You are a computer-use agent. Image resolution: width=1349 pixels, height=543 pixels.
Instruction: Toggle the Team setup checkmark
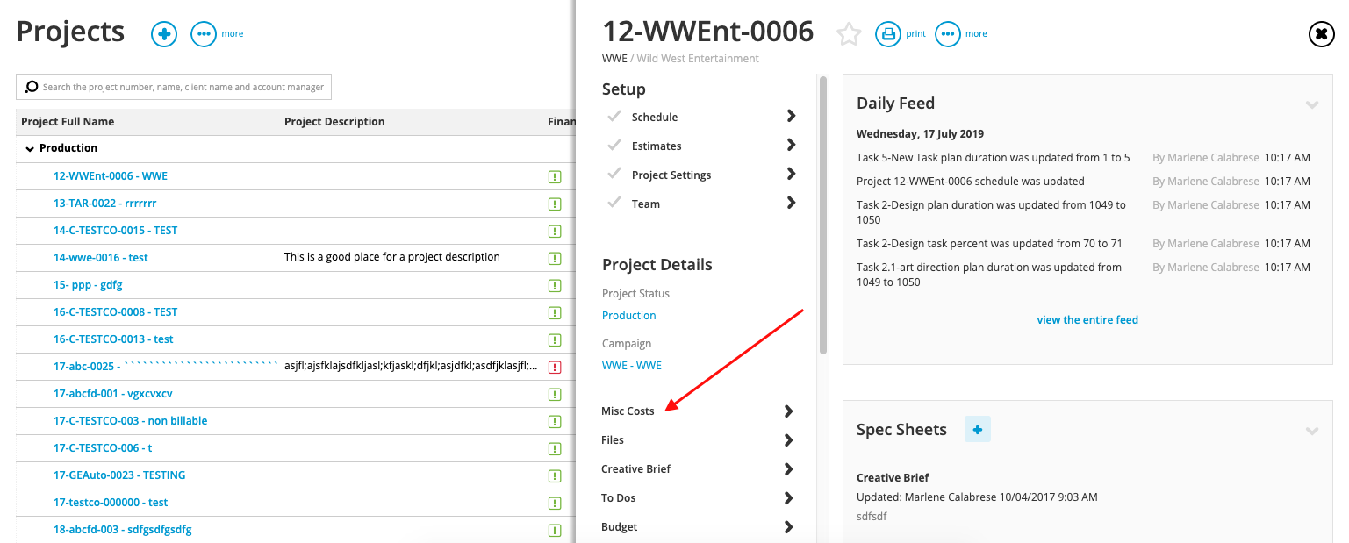click(x=614, y=204)
